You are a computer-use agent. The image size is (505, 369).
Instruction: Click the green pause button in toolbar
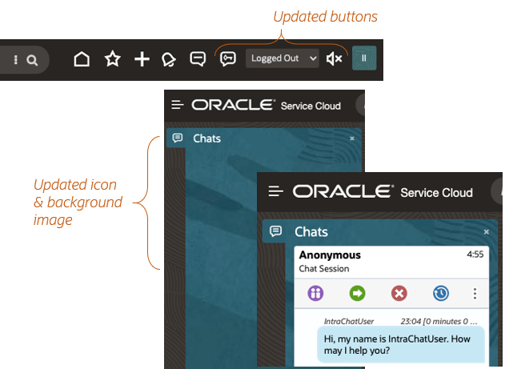364,58
